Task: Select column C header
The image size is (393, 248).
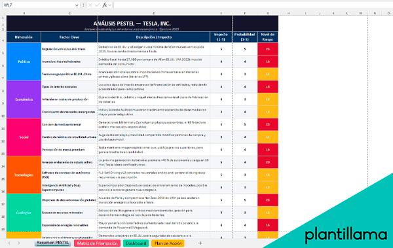Action: (69, 13)
